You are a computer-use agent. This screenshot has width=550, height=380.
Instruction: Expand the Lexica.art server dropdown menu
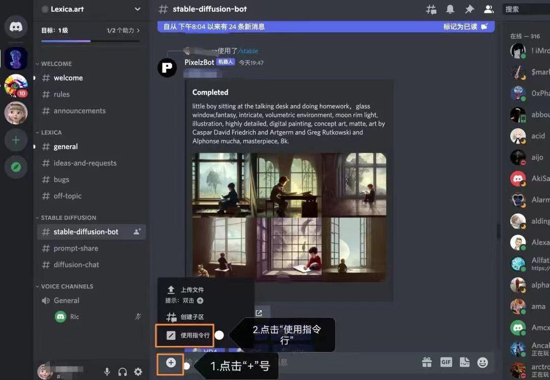[137, 9]
